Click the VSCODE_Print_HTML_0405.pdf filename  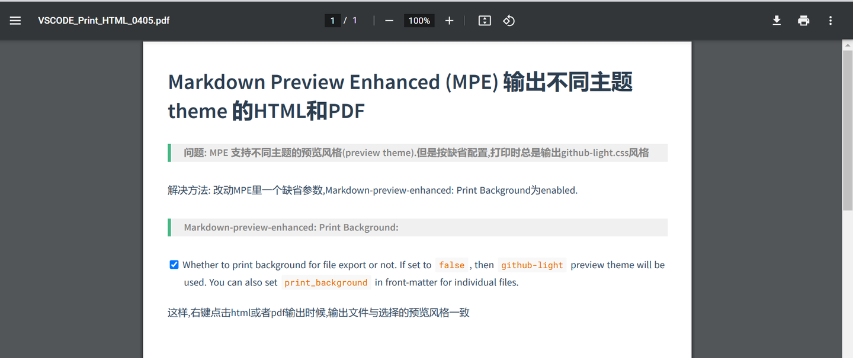coord(103,20)
